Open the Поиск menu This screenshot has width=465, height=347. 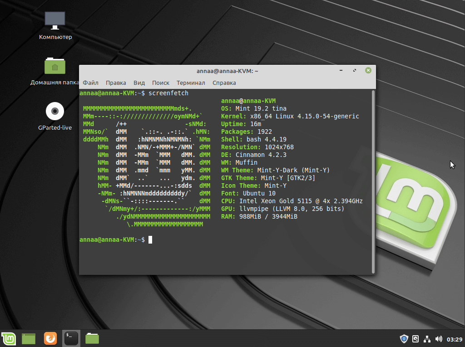coord(161,83)
